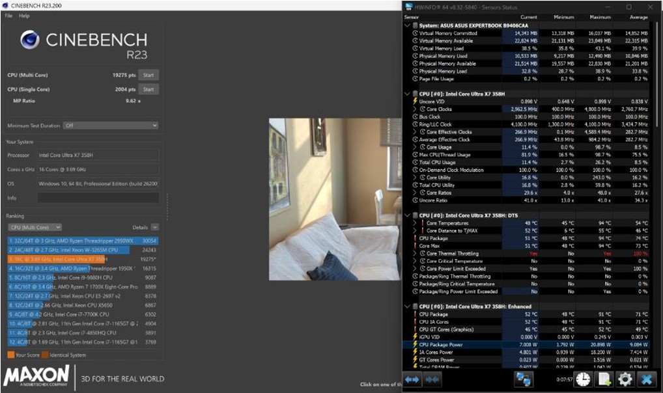Select ranking entry Intel Xeon CPU X5650
Viewport: 663px width, 393px height.
(83, 305)
